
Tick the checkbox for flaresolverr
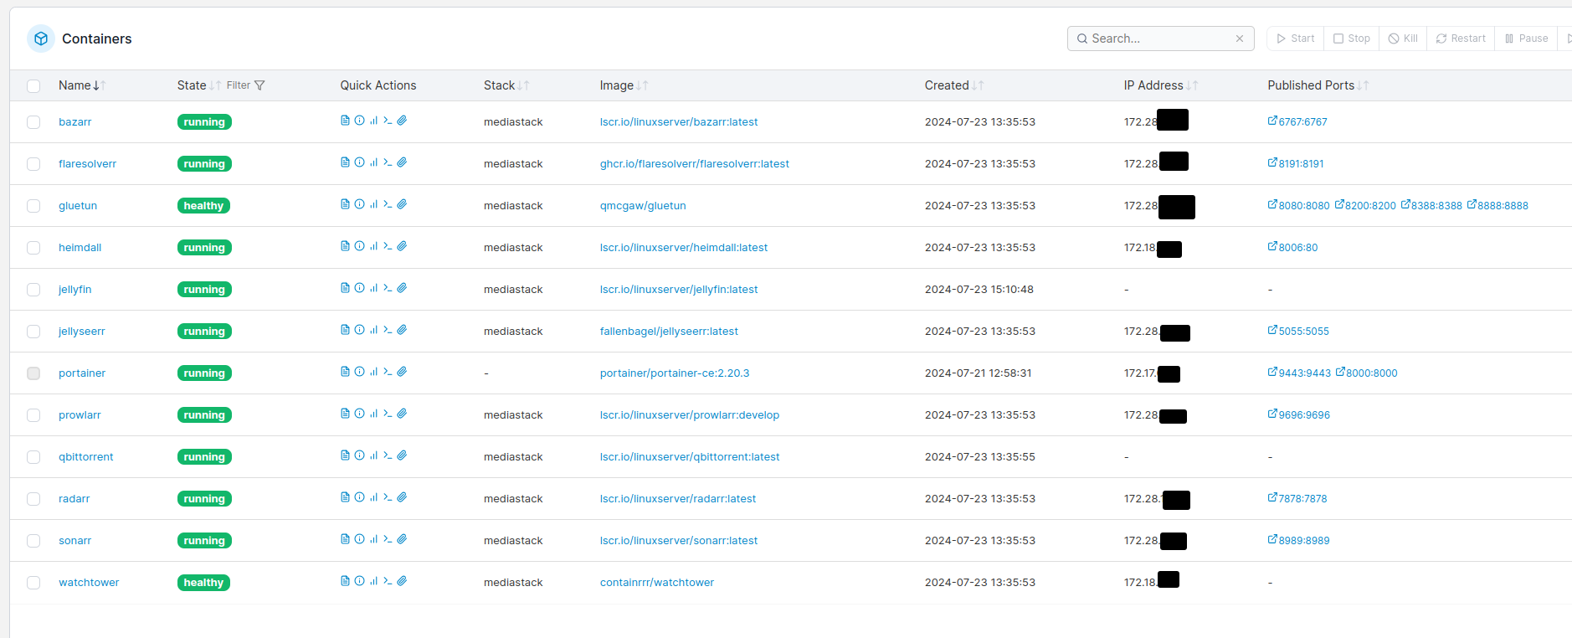tap(33, 164)
